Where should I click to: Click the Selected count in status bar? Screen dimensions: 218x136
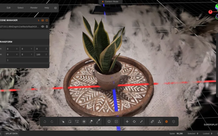(193, 134)
